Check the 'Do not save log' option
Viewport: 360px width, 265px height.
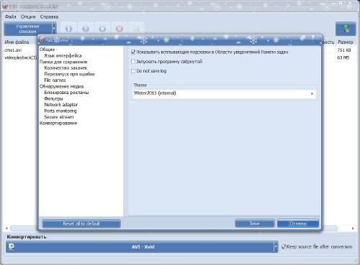(x=133, y=71)
